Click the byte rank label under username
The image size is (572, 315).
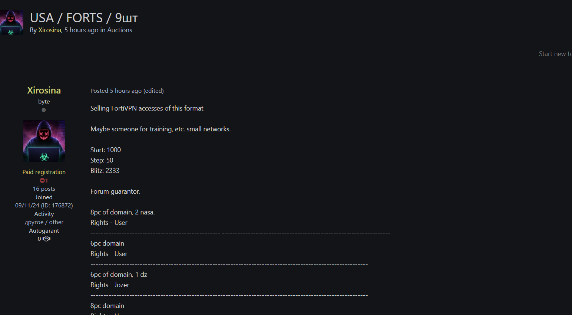click(x=44, y=101)
